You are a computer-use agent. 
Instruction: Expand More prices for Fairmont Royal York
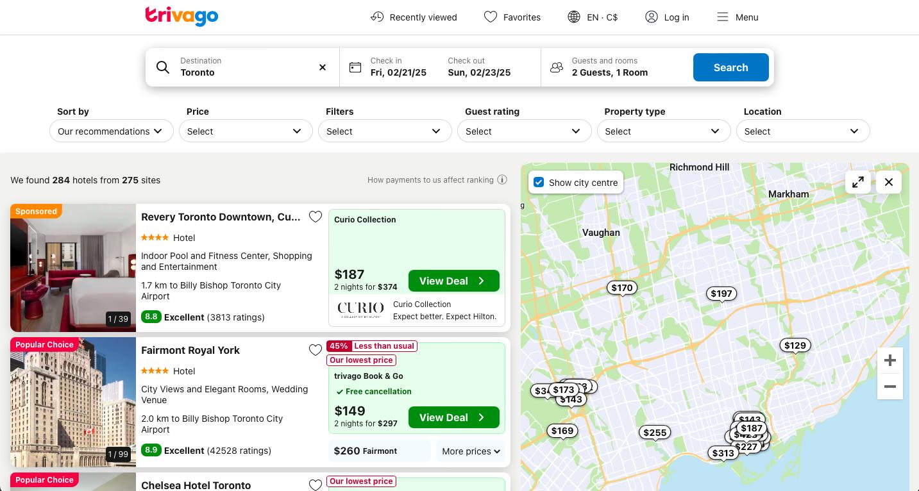pyautogui.click(x=471, y=451)
